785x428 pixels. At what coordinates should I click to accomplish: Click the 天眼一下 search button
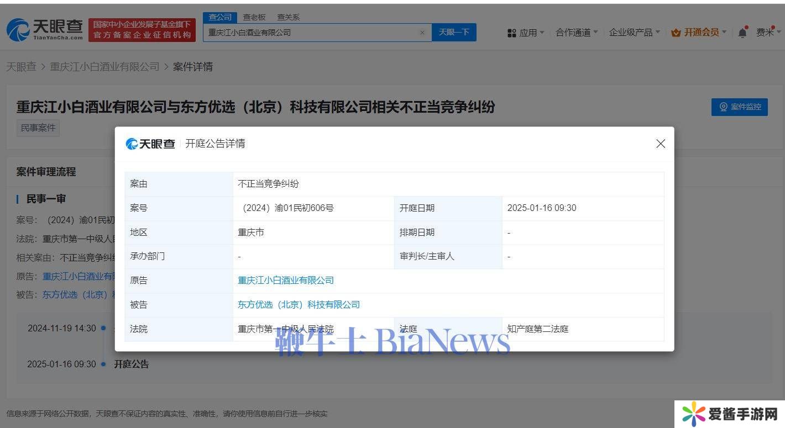tap(454, 33)
